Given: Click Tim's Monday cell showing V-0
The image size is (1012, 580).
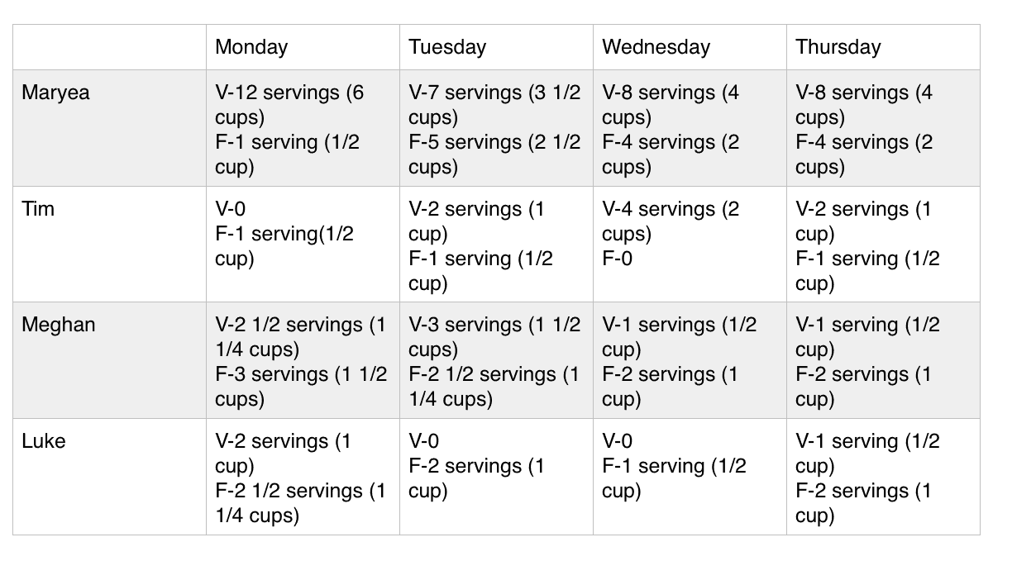Looking at the screenshot, I should pyautogui.click(x=303, y=245).
